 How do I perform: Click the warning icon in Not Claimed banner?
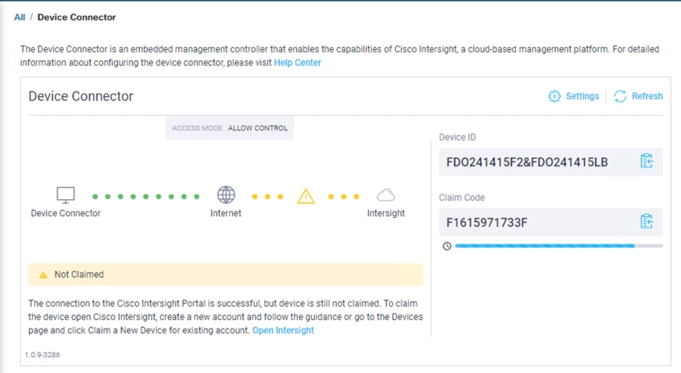tap(43, 275)
